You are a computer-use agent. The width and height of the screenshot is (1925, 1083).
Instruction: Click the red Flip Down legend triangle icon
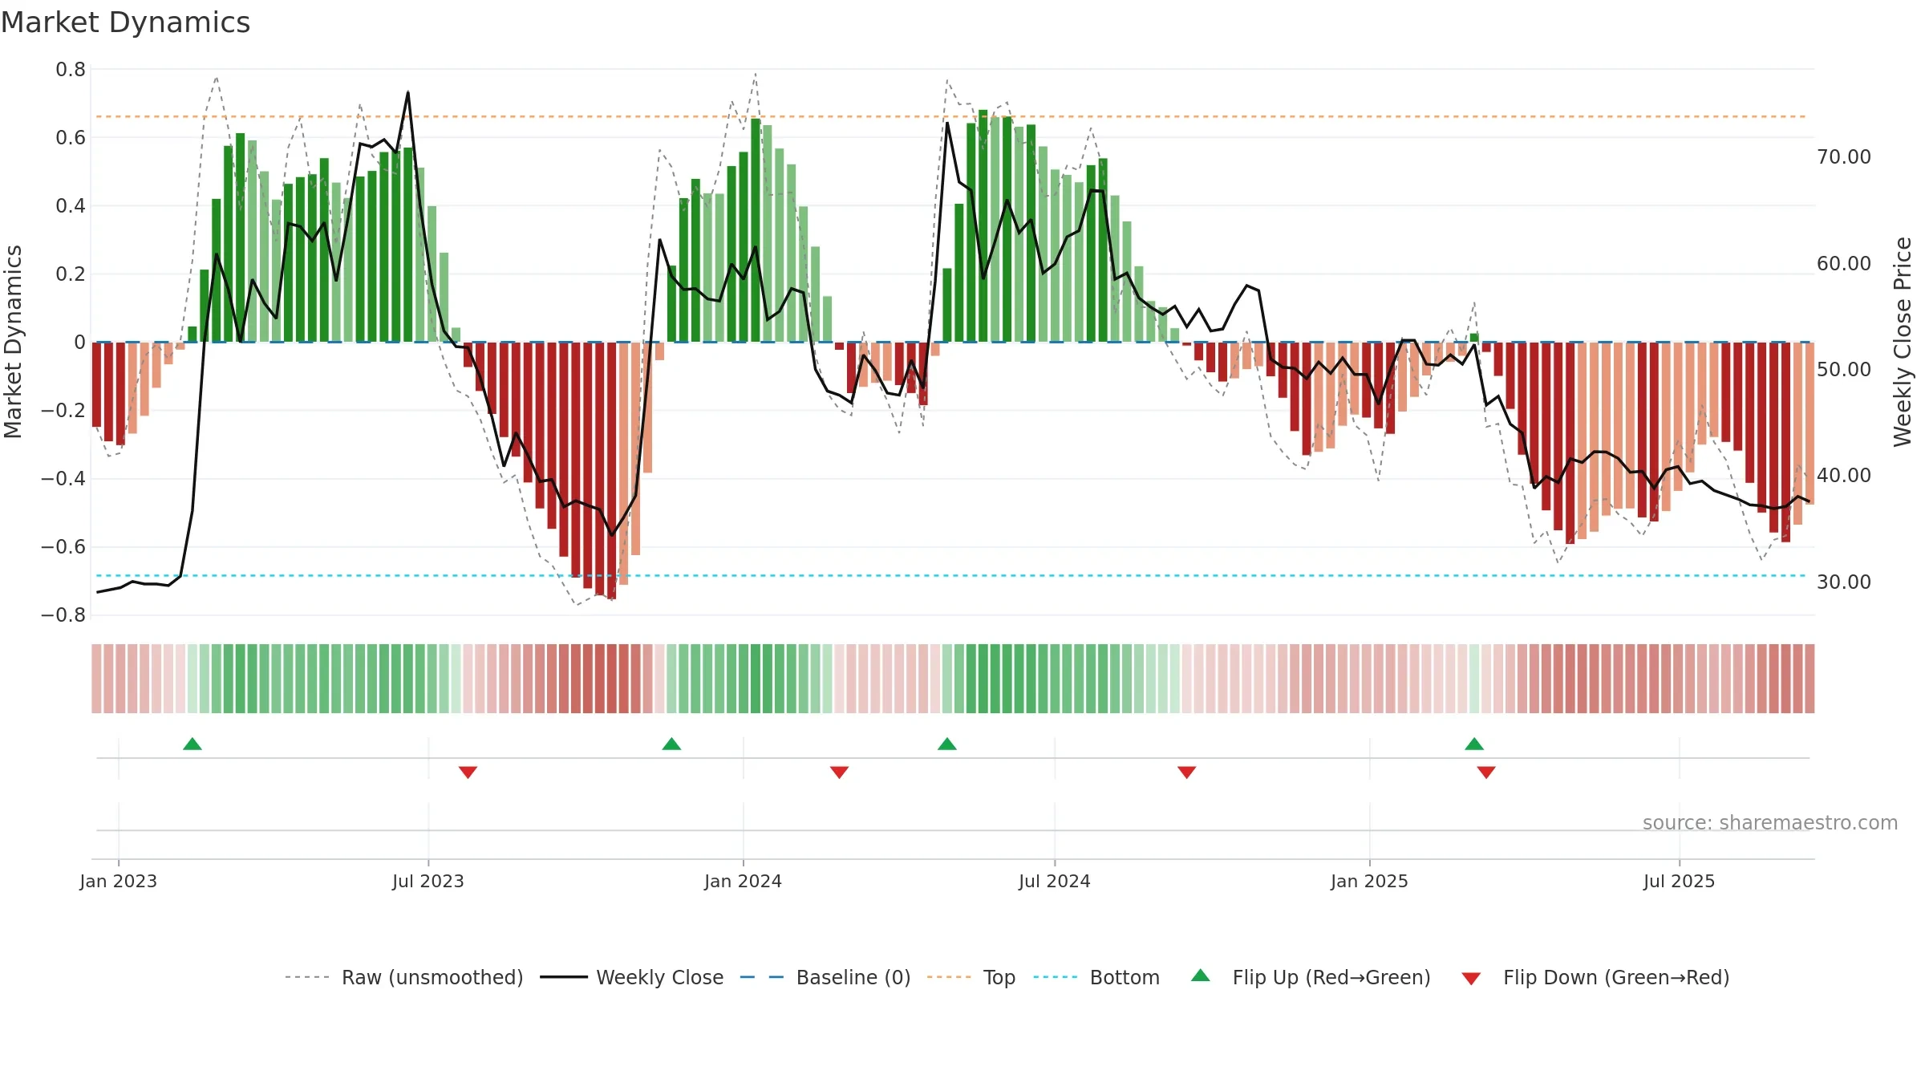tap(1471, 979)
